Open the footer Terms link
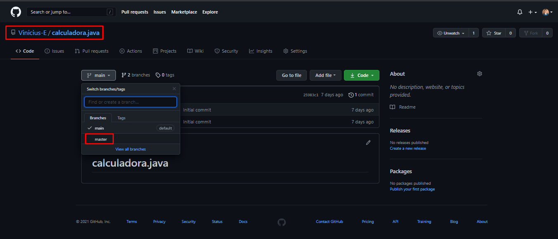558x239 pixels. (x=132, y=222)
